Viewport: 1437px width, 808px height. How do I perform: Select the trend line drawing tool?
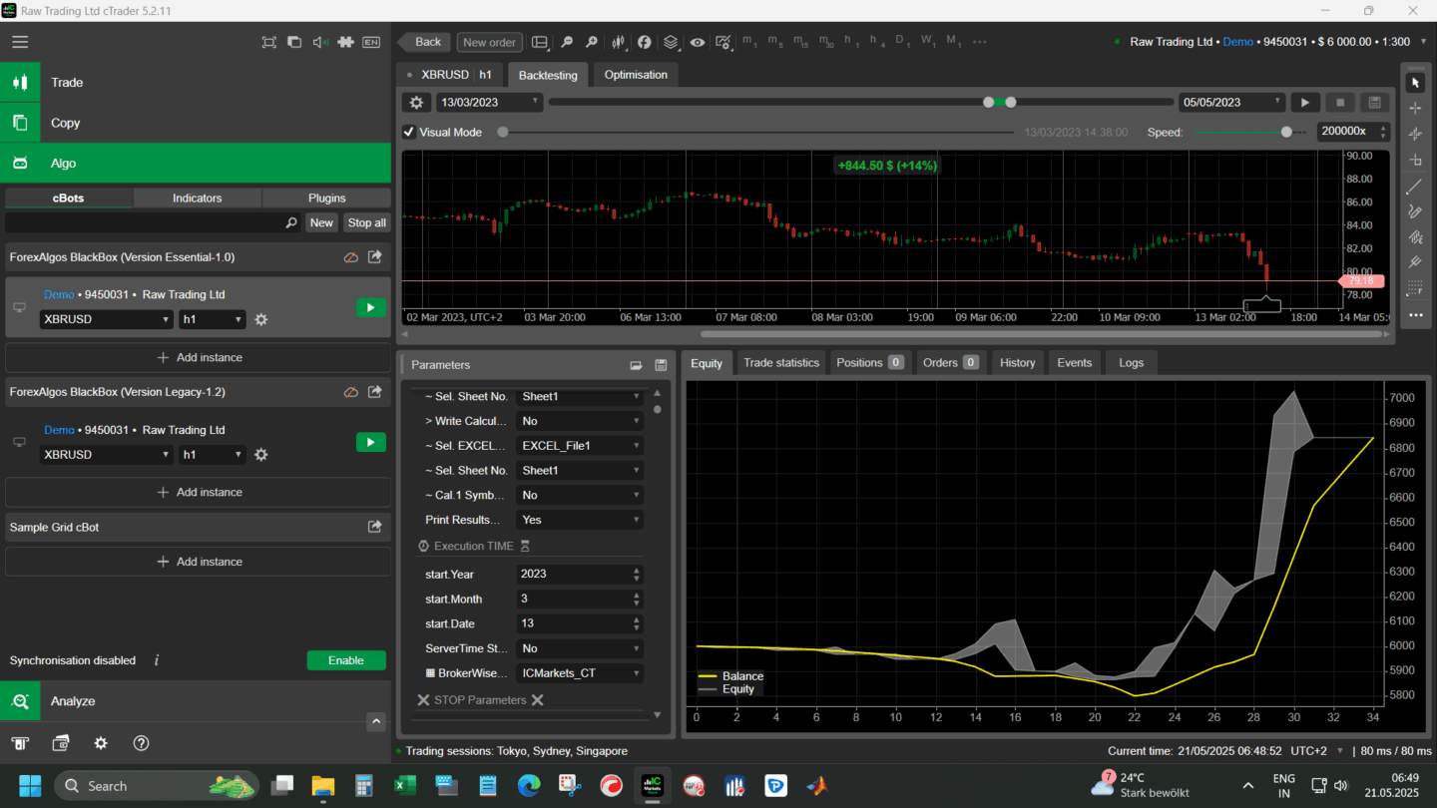tap(1414, 187)
